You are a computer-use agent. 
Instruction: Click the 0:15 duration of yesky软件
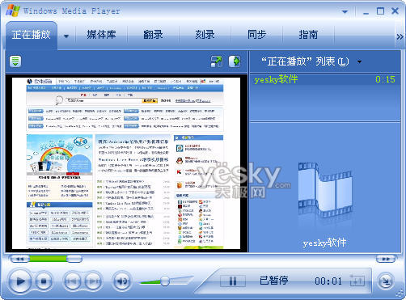[x=385, y=79]
